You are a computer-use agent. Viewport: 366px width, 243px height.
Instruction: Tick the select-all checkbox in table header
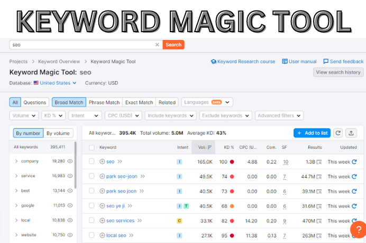click(91, 148)
